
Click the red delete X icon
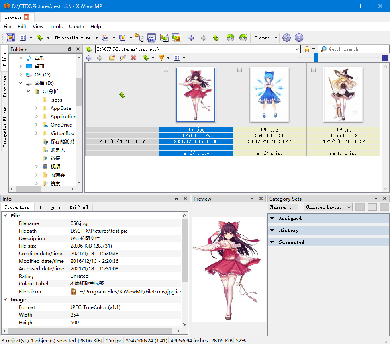tap(133, 58)
